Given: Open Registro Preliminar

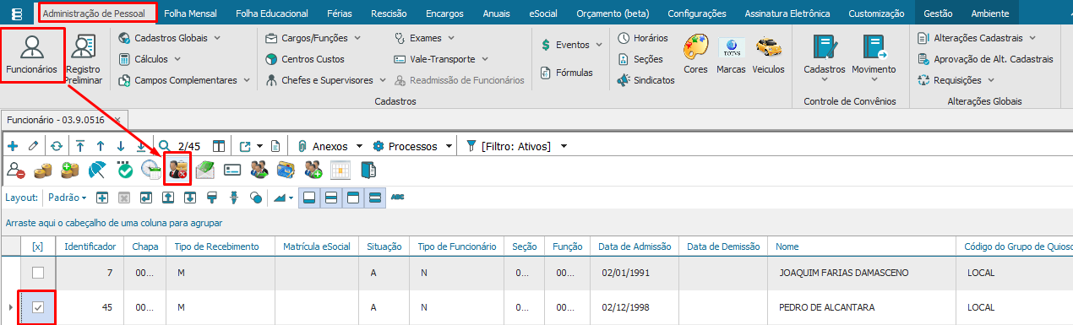Looking at the screenshot, I should pyautogui.click(x=84, y=59).
